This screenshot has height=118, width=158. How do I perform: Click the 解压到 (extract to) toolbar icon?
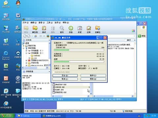[35, 29]
